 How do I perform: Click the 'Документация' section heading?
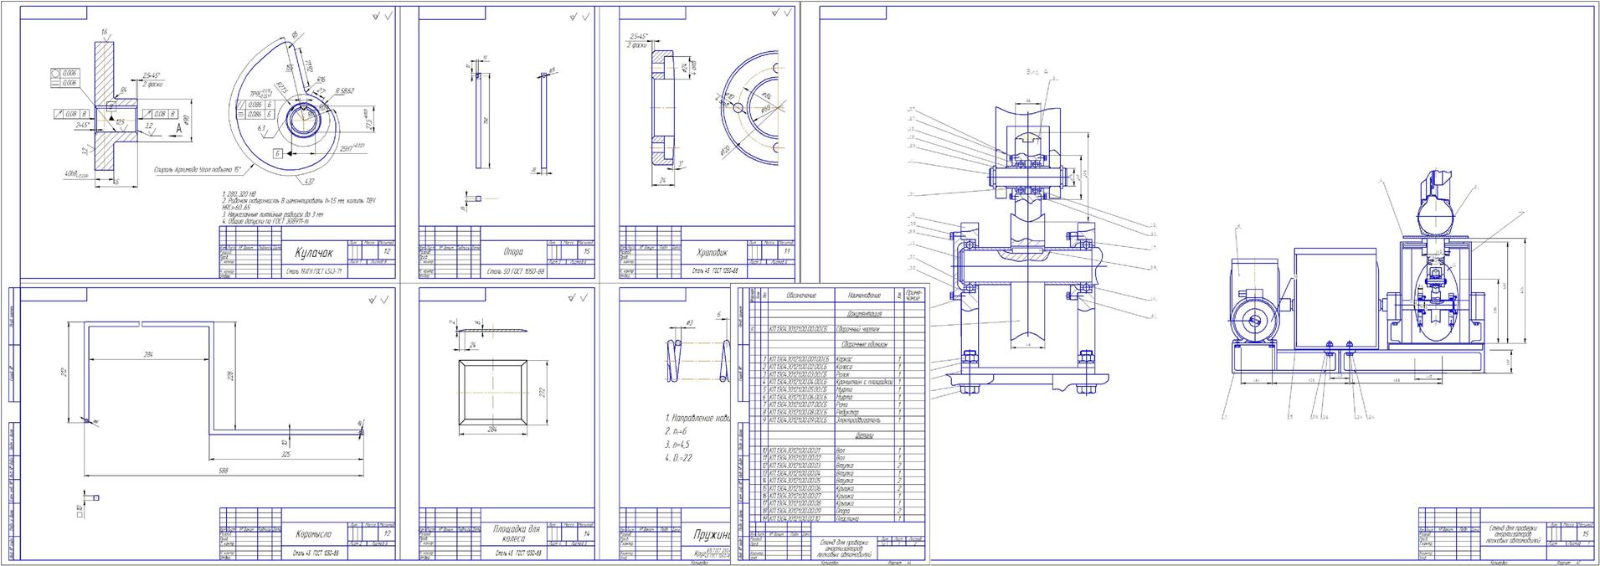[862, 314]
